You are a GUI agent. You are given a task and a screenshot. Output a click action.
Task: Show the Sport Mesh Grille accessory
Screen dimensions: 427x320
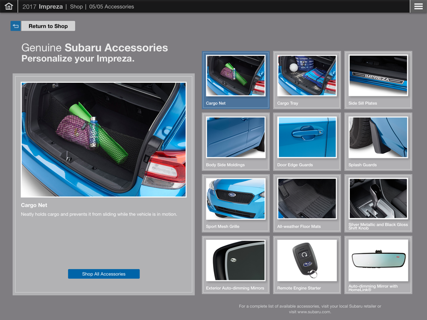(x=236, y=203)
